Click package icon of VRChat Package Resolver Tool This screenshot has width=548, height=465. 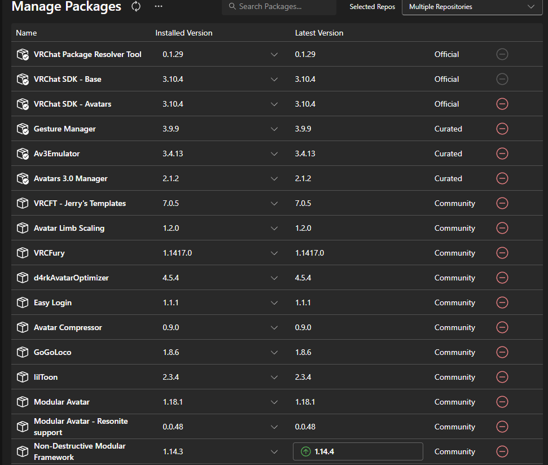point(23,54)
